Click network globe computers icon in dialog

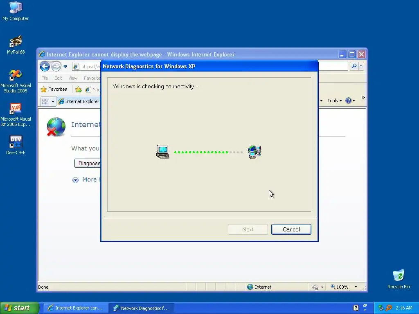click(255, 152)
